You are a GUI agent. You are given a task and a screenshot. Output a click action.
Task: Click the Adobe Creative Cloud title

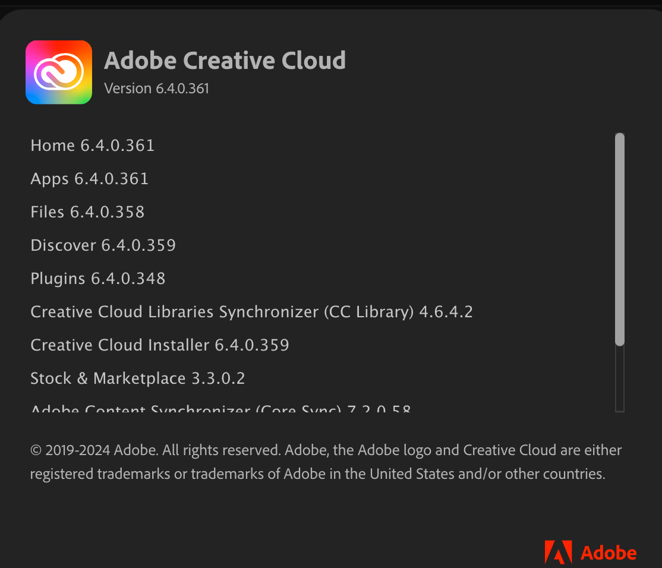click(x=225, y=61)
